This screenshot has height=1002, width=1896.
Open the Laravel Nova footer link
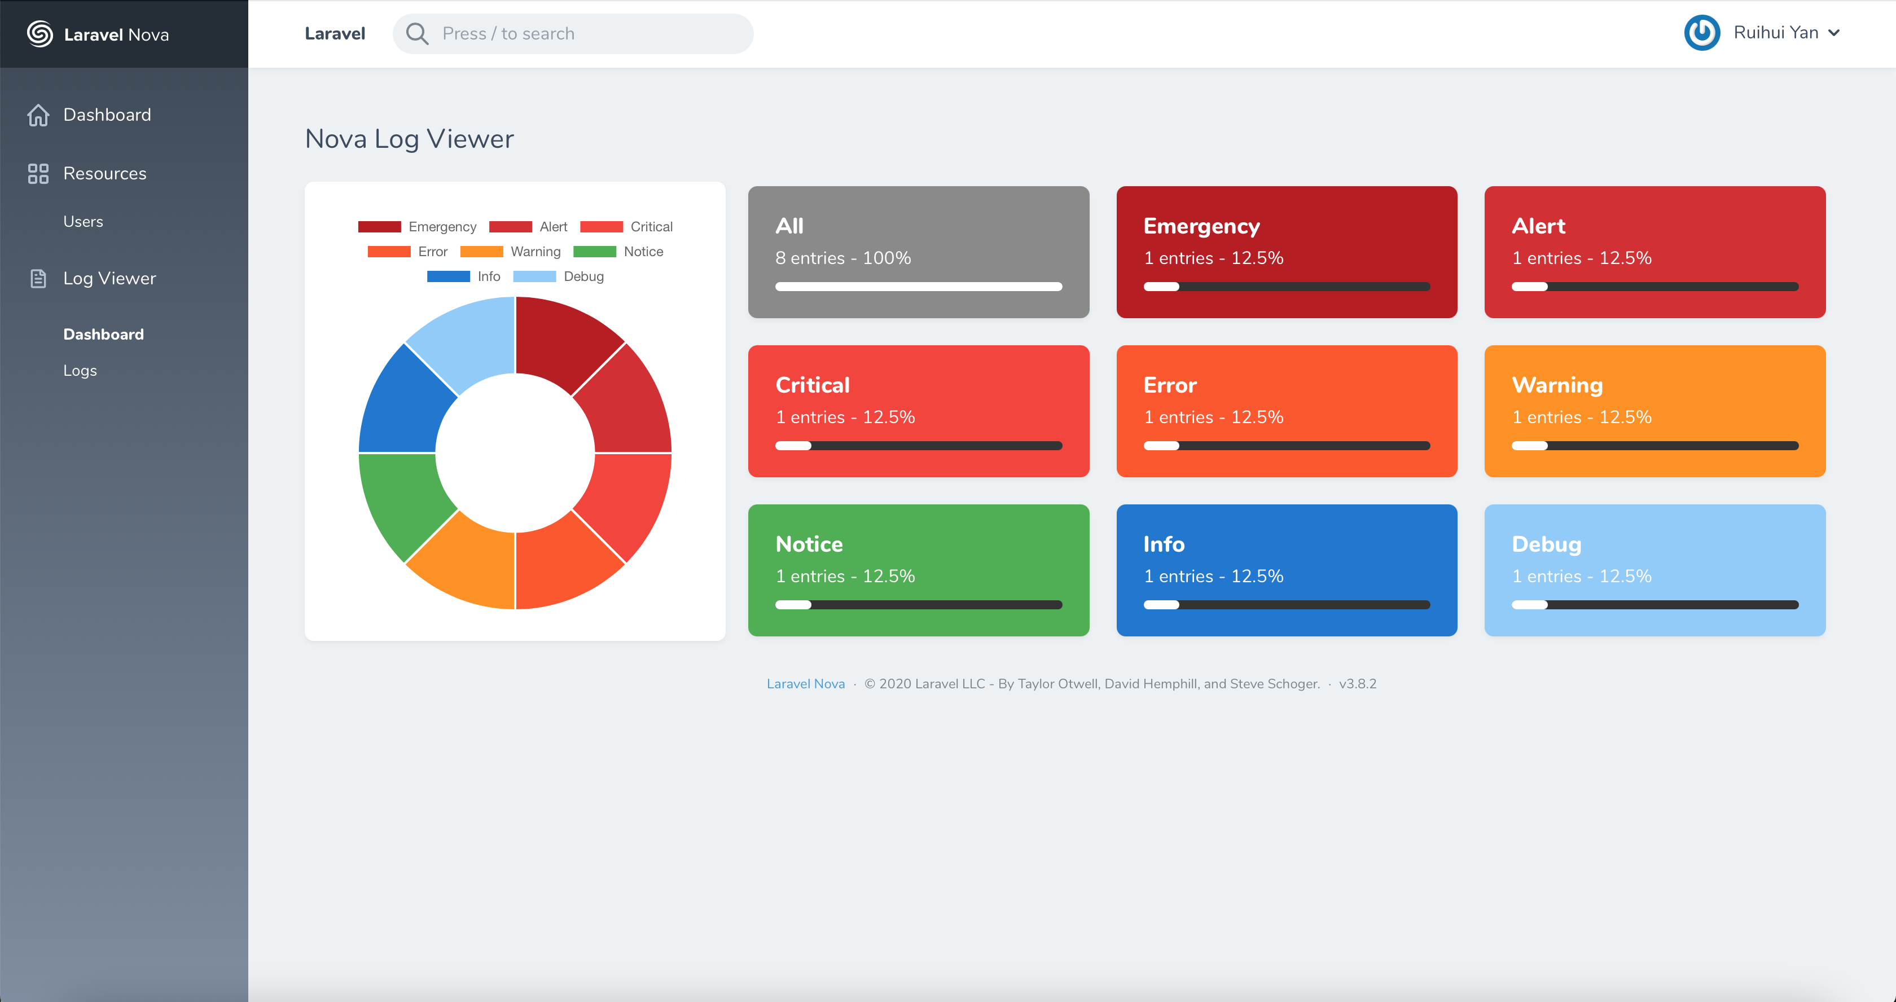tap(805, 683)
